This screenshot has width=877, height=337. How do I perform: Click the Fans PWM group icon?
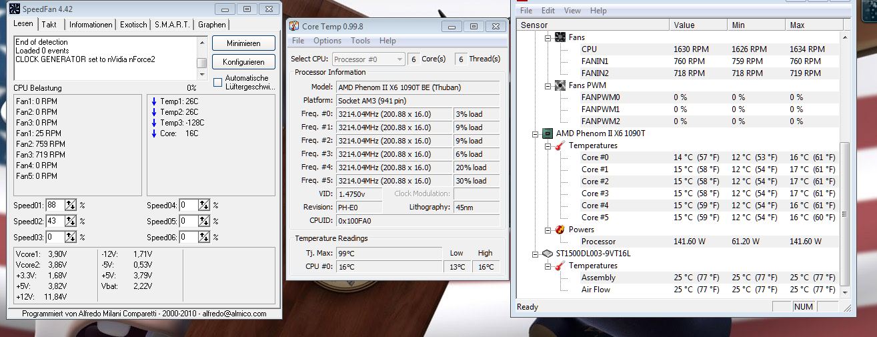click(x=560, y=85)
